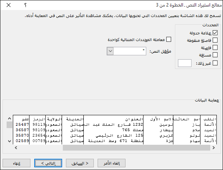Viewport: 223px width, 170px height.
Task: Click the إنهاء finish button
Action: point(17,163)
